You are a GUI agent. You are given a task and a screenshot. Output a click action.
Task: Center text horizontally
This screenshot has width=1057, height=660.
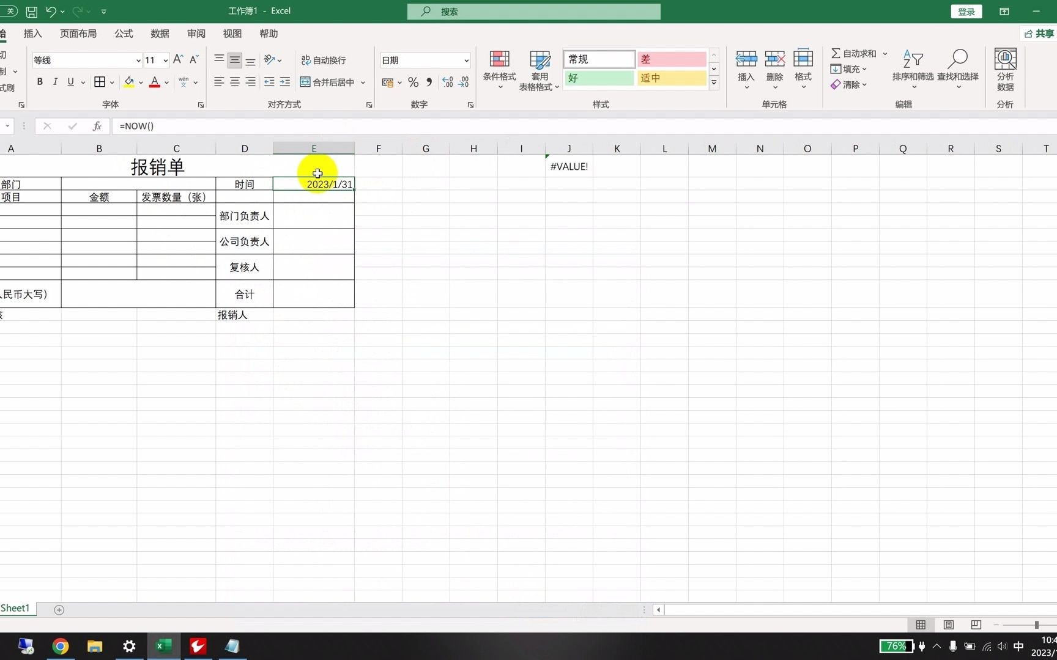pyautogui.click(x=235, y=82)
